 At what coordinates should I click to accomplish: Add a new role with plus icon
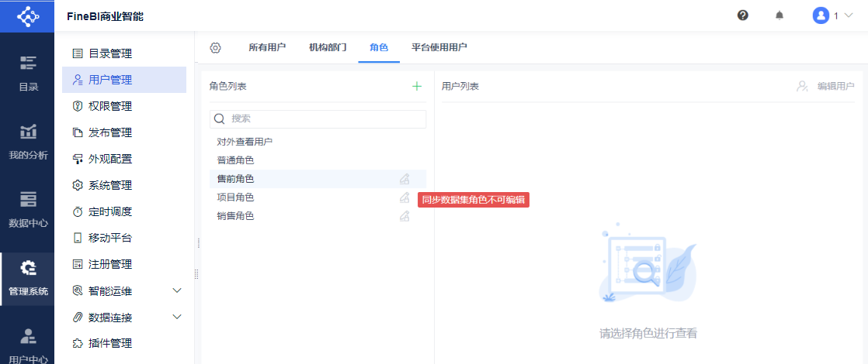tap(416, 86)
